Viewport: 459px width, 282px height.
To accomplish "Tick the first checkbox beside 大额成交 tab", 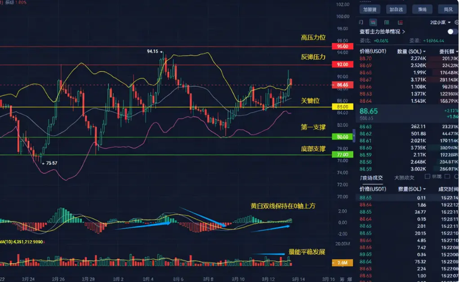I will coord(428,176).
